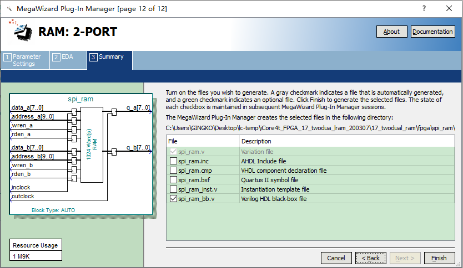Image resolution: width=463 pixels, height=268 pixels.
Task: Go to previous page with Back
Action: (x=371, y=258)
